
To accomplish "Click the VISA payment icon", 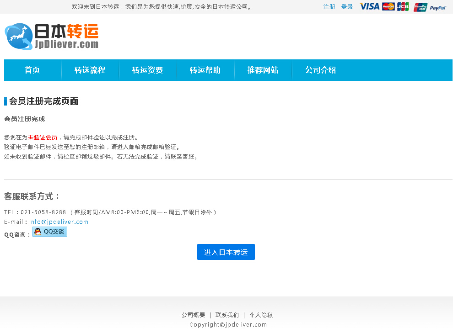I will (369, 7).
